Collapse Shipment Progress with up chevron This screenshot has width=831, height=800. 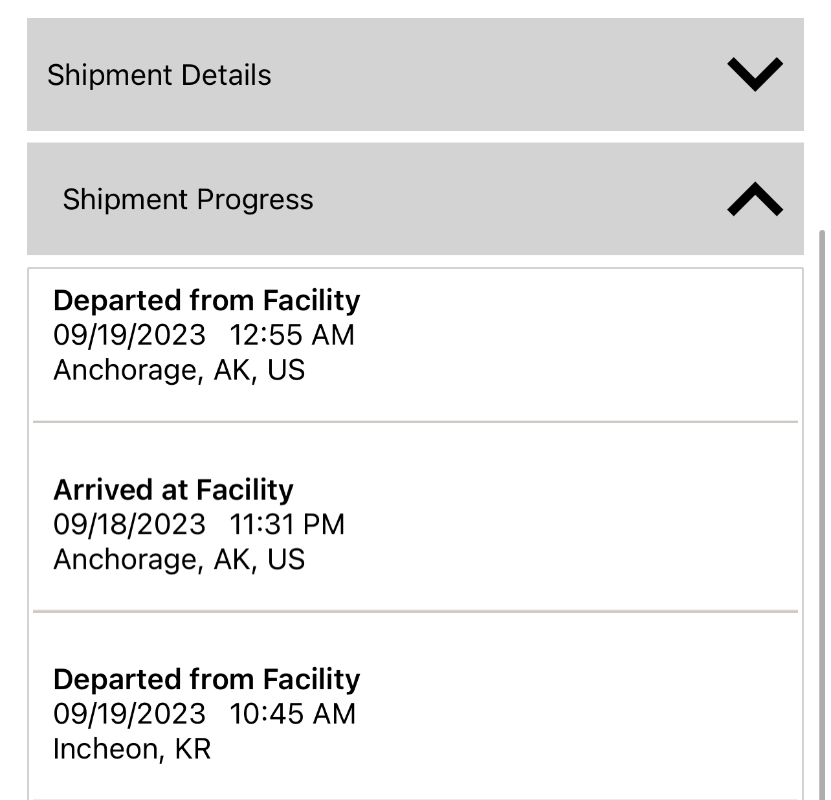pos(755,199)
